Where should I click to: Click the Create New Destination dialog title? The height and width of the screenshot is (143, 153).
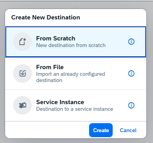point(46,17)
